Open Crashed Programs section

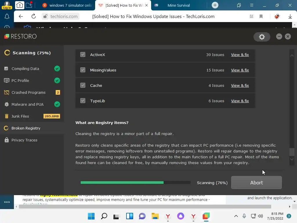pyautogui.click(x=32, y=93)
